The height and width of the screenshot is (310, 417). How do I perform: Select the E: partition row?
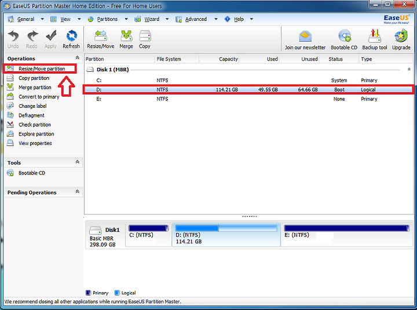(x=248, y=99)
